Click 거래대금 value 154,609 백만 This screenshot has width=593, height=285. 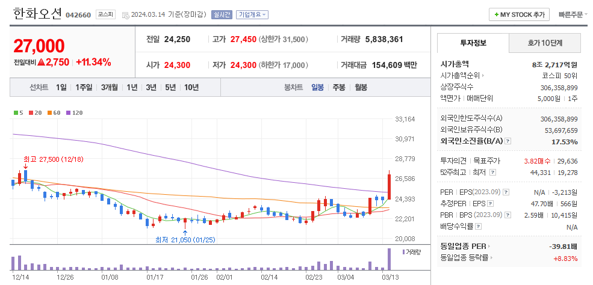tap(394, 65)
